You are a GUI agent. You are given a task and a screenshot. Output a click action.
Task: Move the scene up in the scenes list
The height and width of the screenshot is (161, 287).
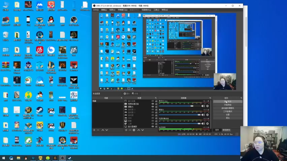pos(103,130)
